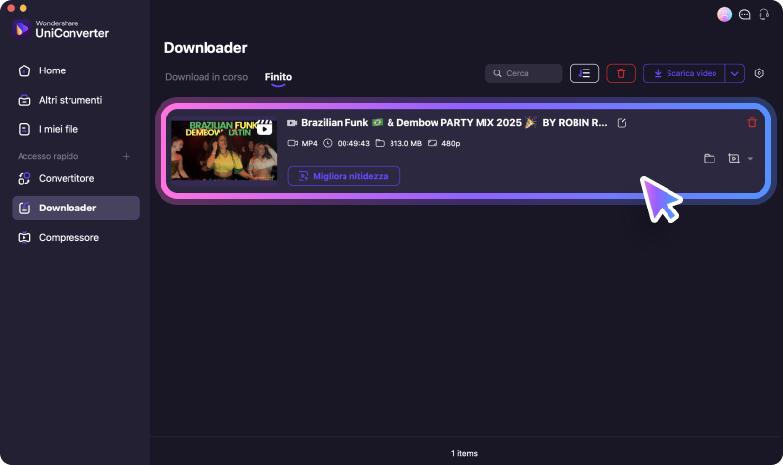Click the Migliora nitidezza button
Screen dimensions: 783x465
coord(344,176)
